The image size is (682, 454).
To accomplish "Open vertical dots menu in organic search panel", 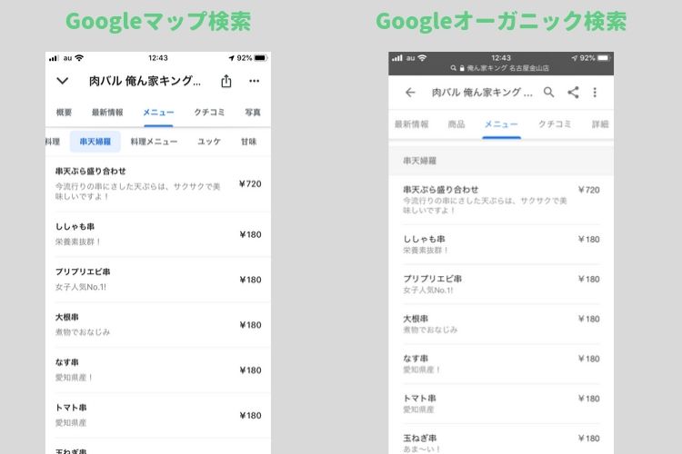I will pyautogui.click(x=595, y=92).
